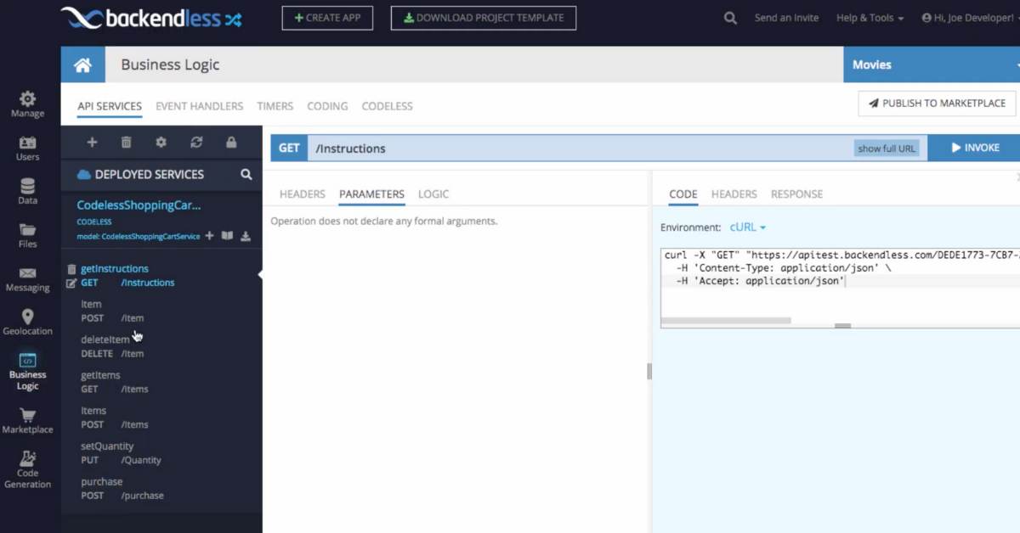This screenshot has height=533, width=1020.
Task: Open the Messaging section in sidebar
Action: coord(27,279)
